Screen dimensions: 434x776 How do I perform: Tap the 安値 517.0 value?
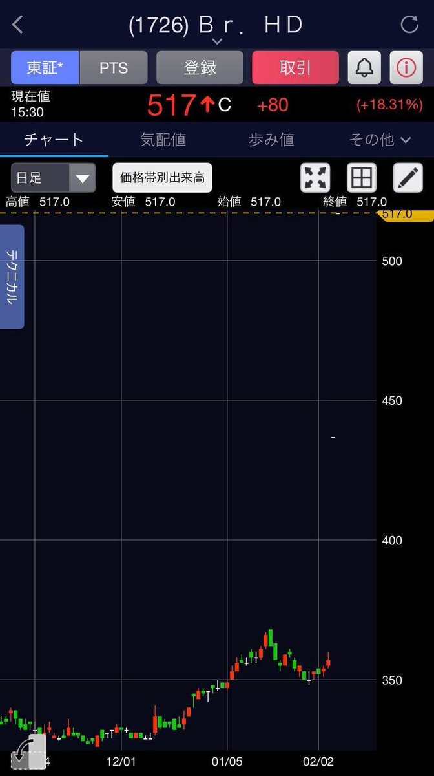pyautogui.click(x=143, y=202)
